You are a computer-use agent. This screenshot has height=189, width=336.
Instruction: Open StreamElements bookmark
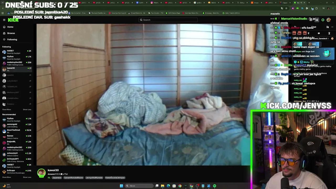coord(137,13)
